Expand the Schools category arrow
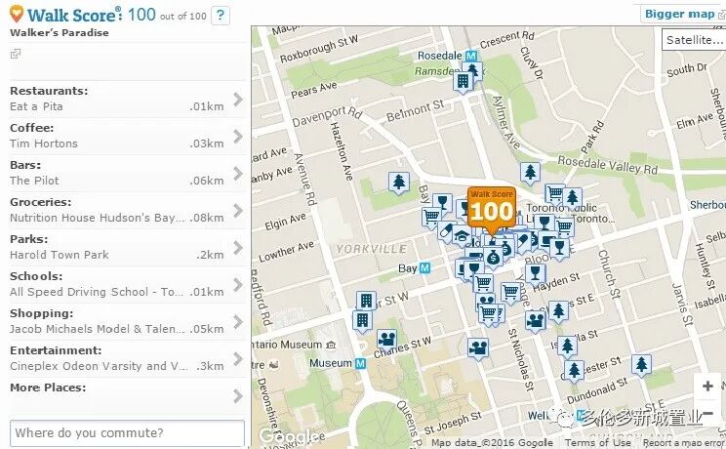Viewport: 726px width, 449px height. coord(238,284)
